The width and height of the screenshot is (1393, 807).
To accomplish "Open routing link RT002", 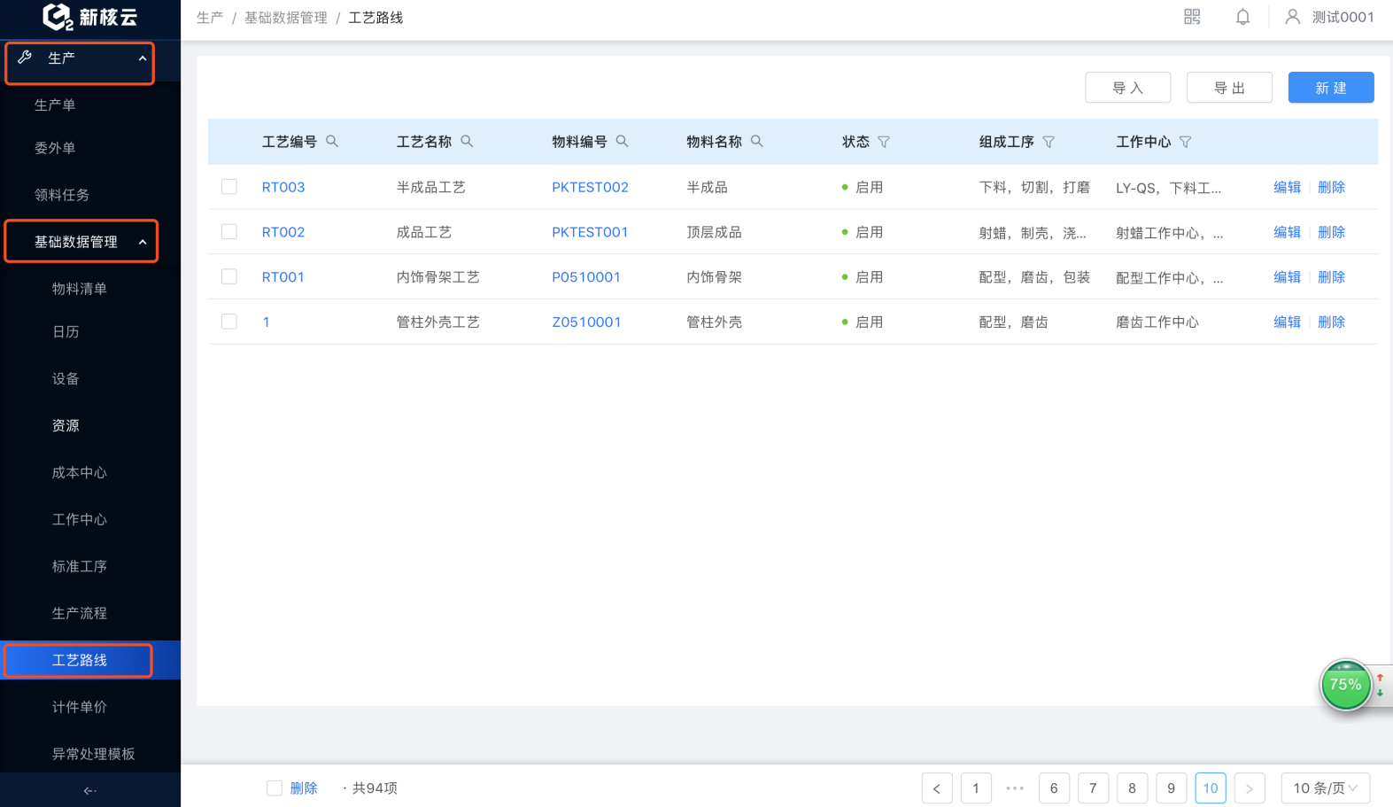I will (x=283, y=232).
